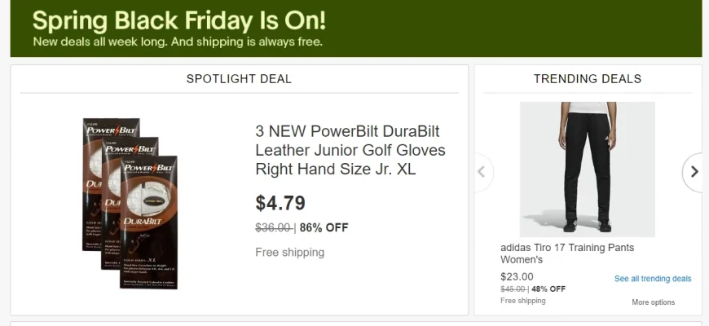Viewport: 709px width, 326px height.
Task: Click the struck-through $36.00 original price
Action: [273, 228]
